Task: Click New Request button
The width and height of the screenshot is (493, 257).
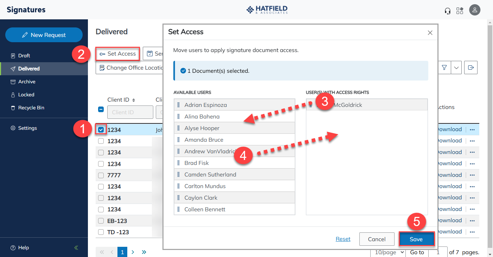Action: (x=44, y=35)
